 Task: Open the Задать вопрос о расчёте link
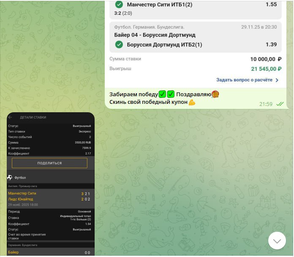coord(245,80)
